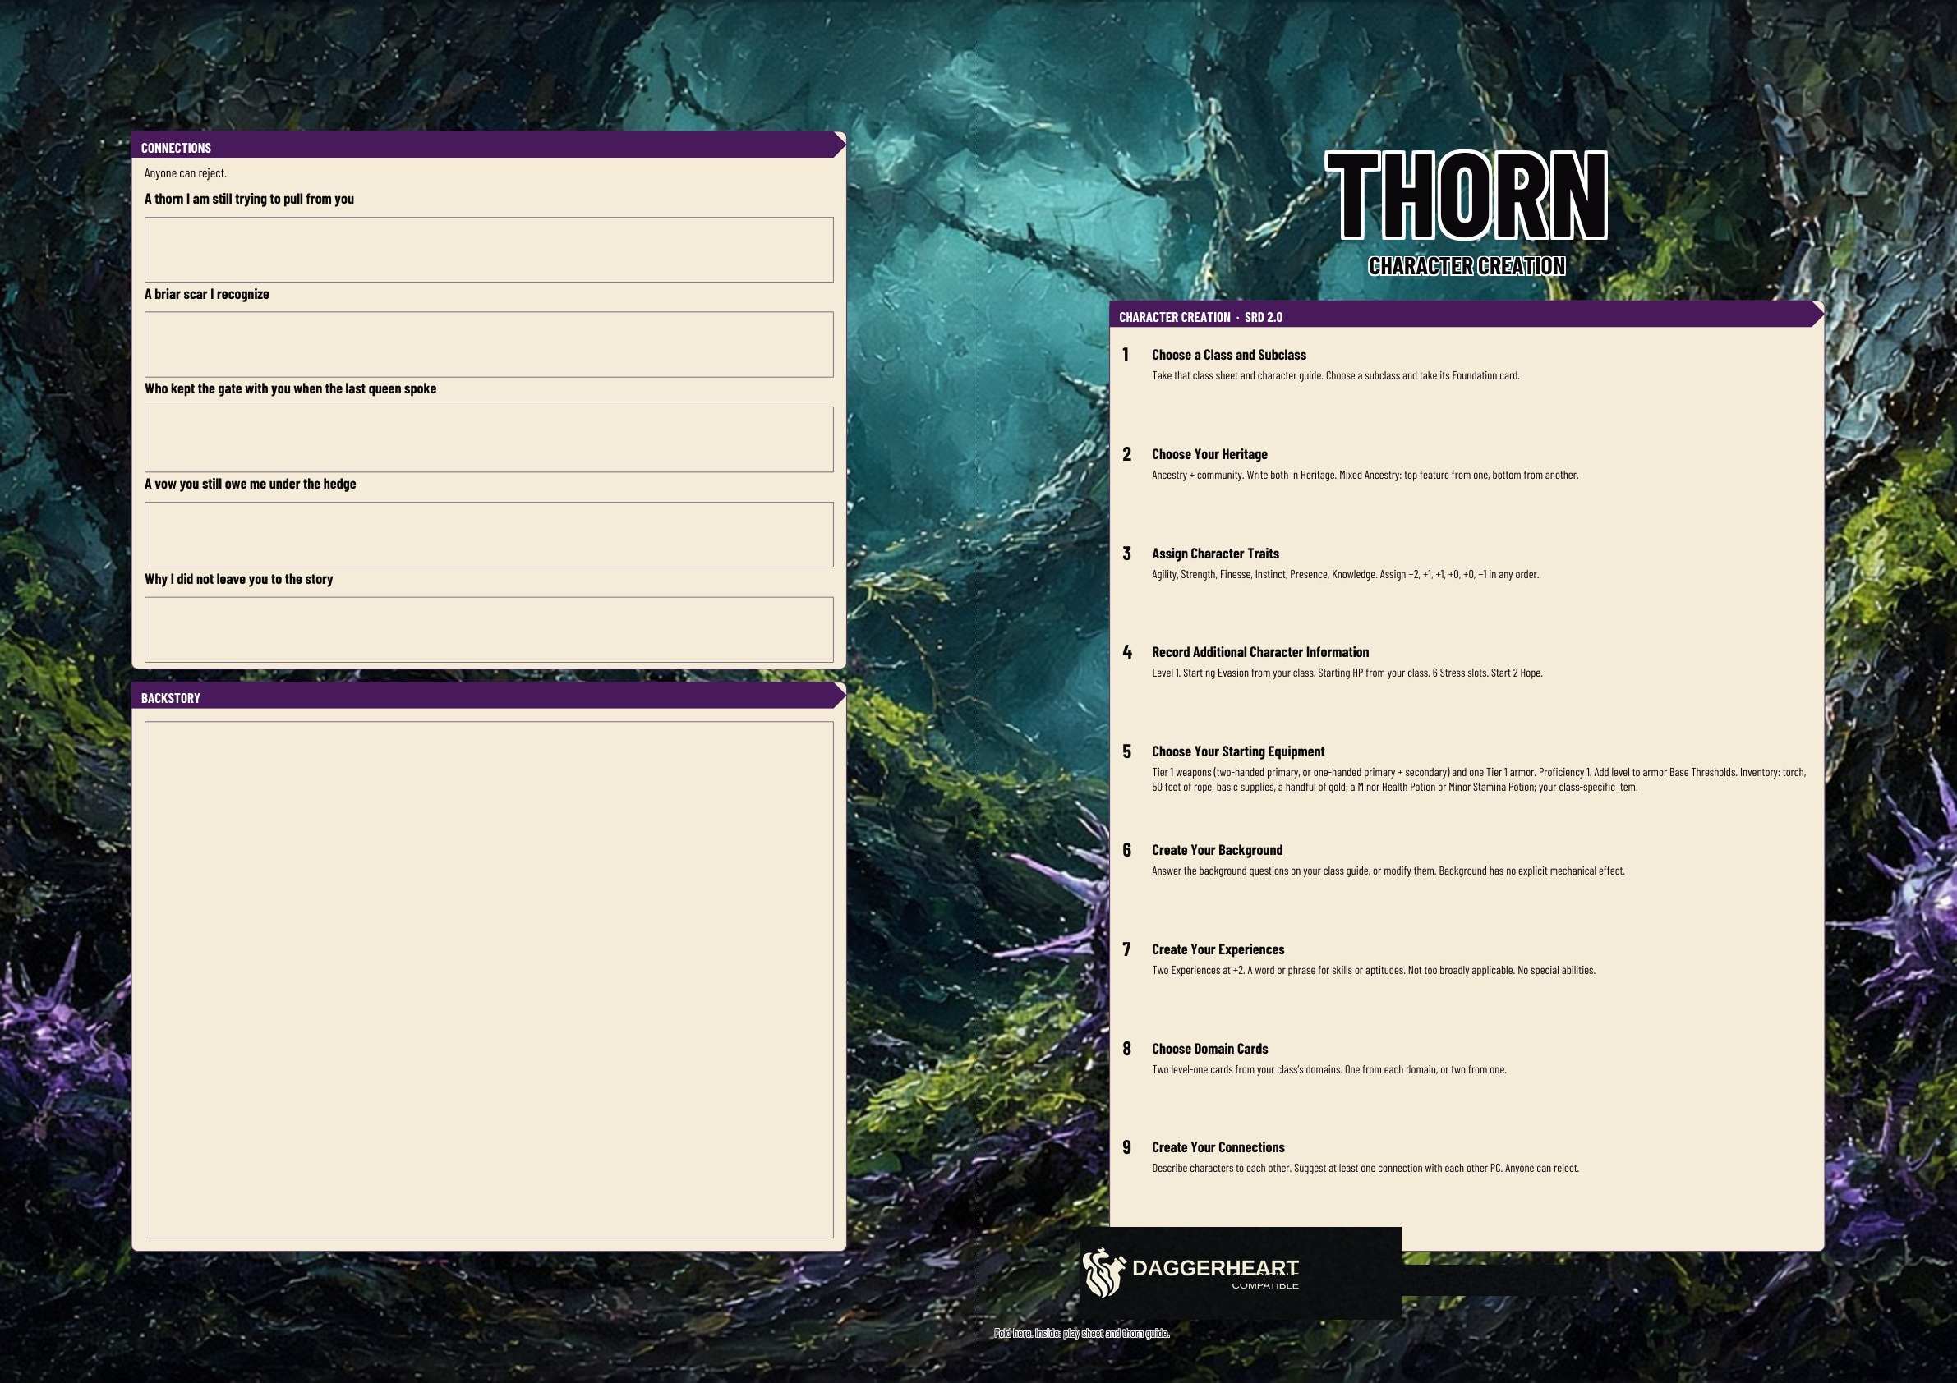Click the 'A briar scar I recognize' prompt
Image resolution: width=1957 pixels, height=1383 pixels.
pyautogui.click(x=206, y=294)
